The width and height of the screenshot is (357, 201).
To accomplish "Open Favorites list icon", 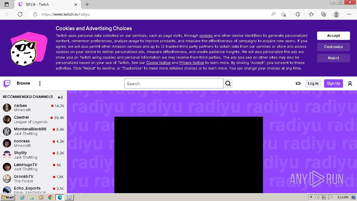I will coord(311,14).
